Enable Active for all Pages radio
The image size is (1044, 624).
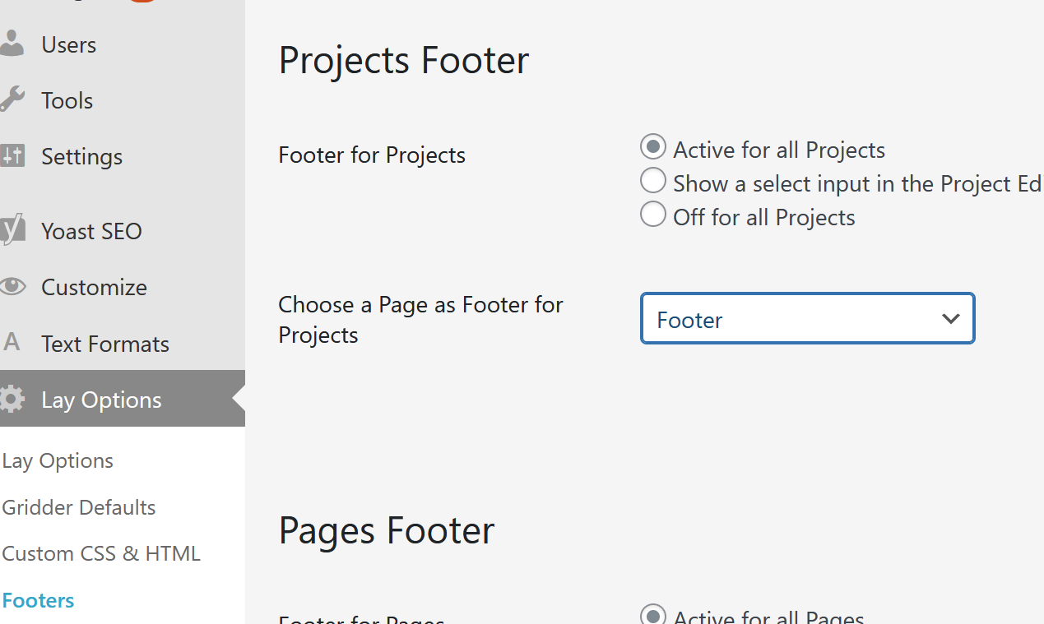653,615
